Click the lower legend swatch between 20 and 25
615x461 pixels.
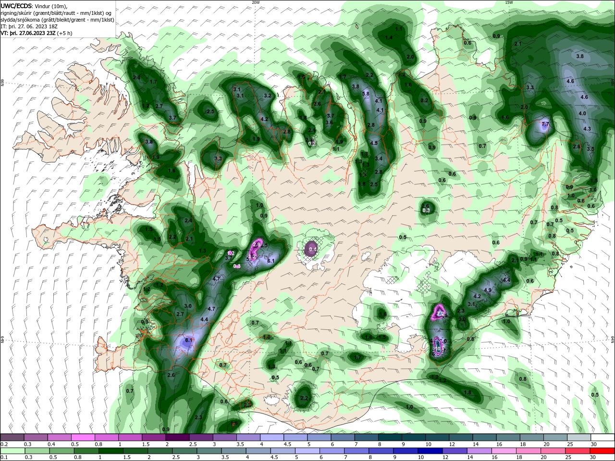[553, 451]
